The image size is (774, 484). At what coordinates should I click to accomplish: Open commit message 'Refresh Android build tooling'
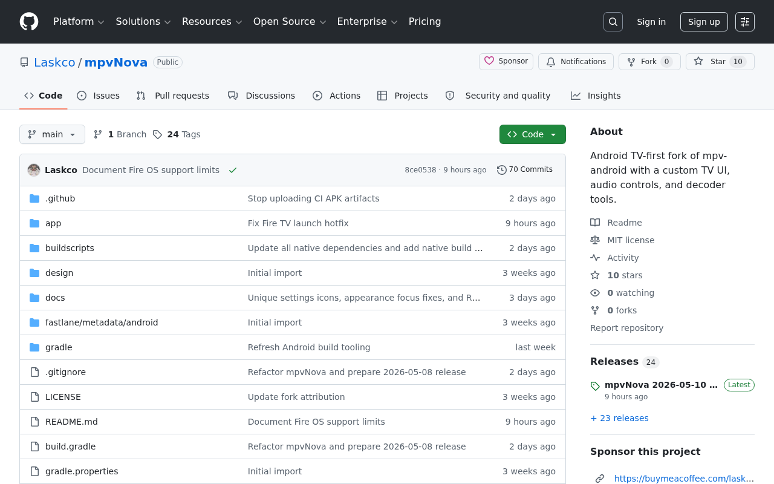click(309, 347)
